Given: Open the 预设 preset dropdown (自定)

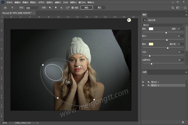Looking at the screenshot, I should click(x=32, y=8).
